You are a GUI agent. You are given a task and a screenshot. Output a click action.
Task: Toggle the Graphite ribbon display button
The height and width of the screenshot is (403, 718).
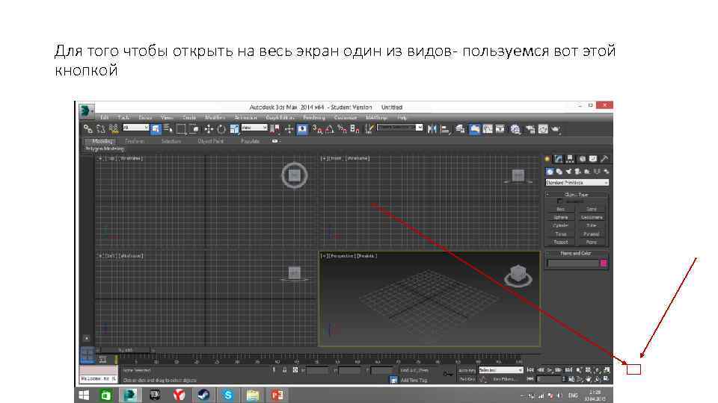(474, 129)
